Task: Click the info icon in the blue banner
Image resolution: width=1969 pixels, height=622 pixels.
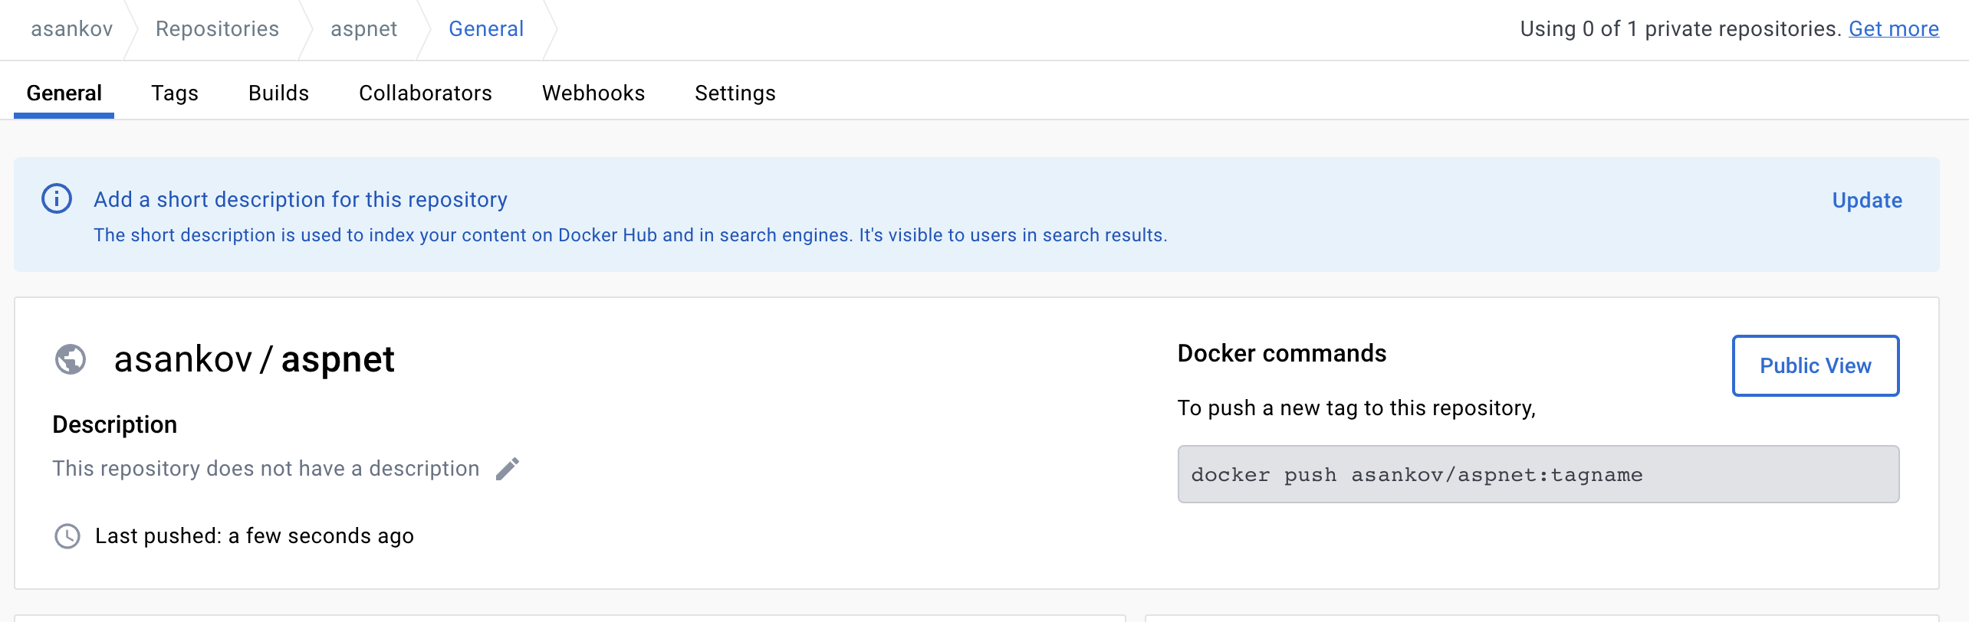Action: pyautogui.click(x=57, y=199)
